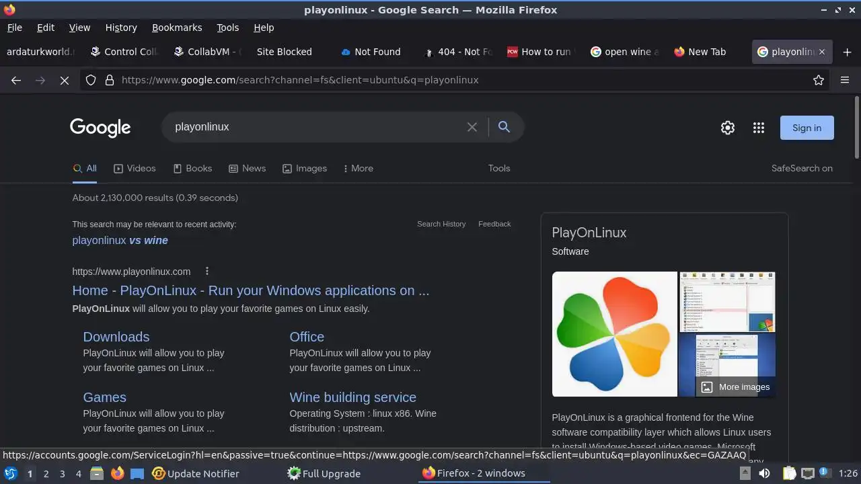This screenshot has height=484, width=861.
Task: Click show desktop icon in taskbar
Action: click(137, 473)
